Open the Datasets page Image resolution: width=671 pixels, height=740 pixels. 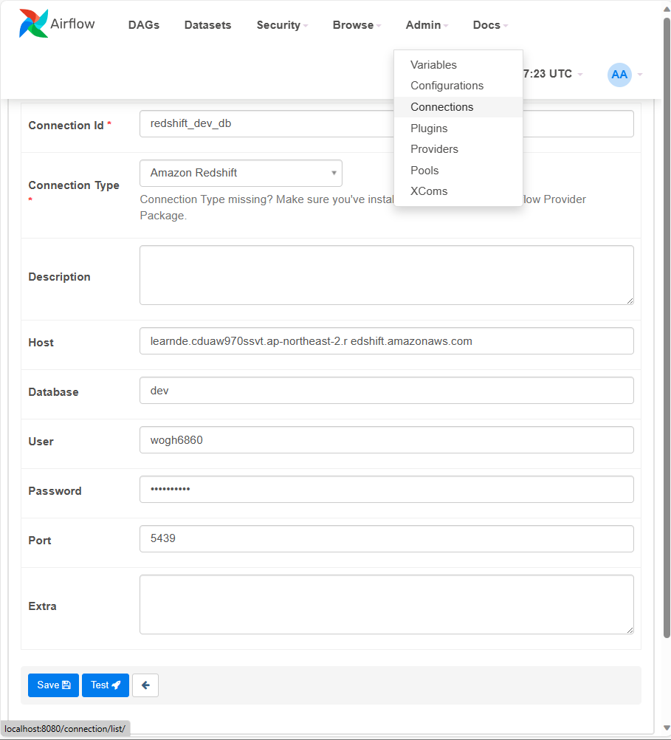(x=207, y=25)
